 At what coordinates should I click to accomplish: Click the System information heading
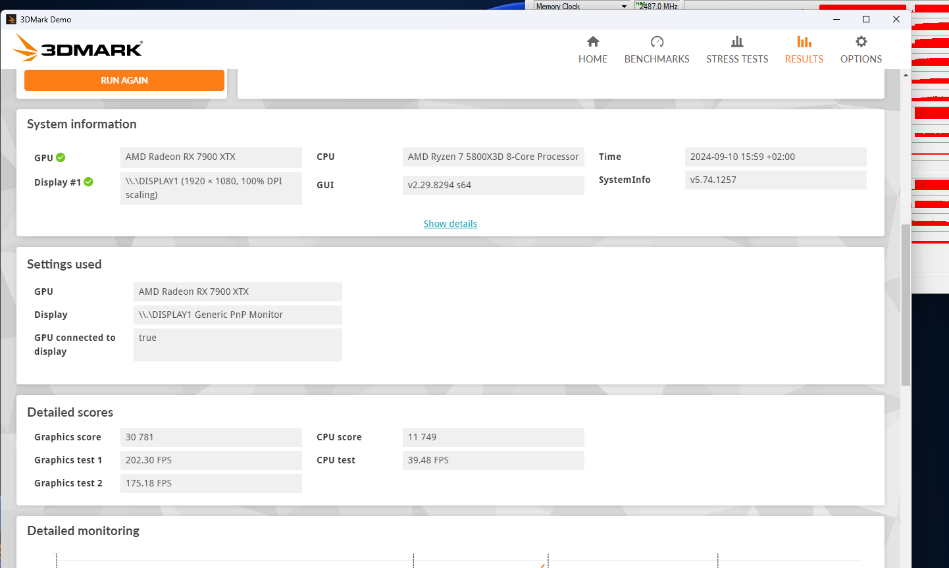pyautogui.click(x=82, y=124)
